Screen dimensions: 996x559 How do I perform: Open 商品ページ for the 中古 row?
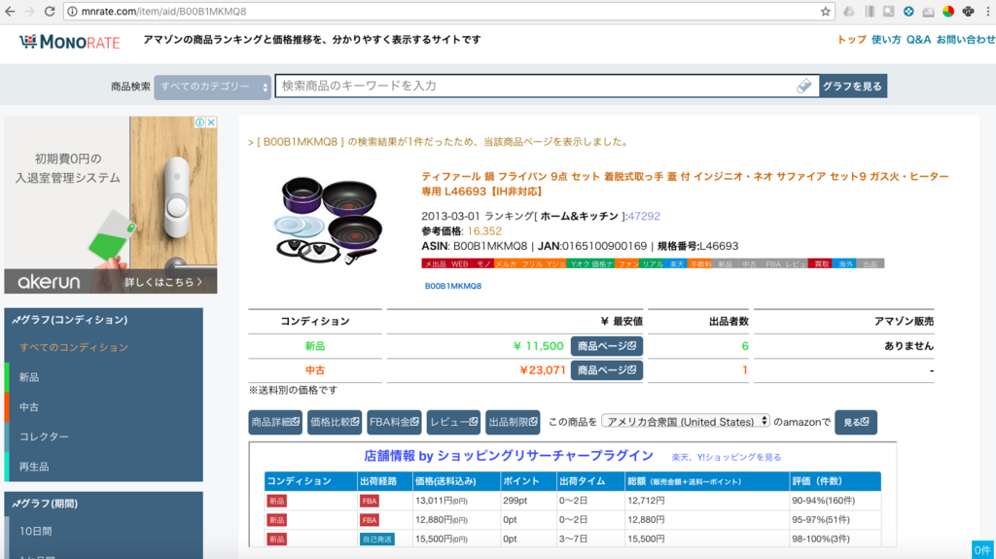(x=607, y=370)
